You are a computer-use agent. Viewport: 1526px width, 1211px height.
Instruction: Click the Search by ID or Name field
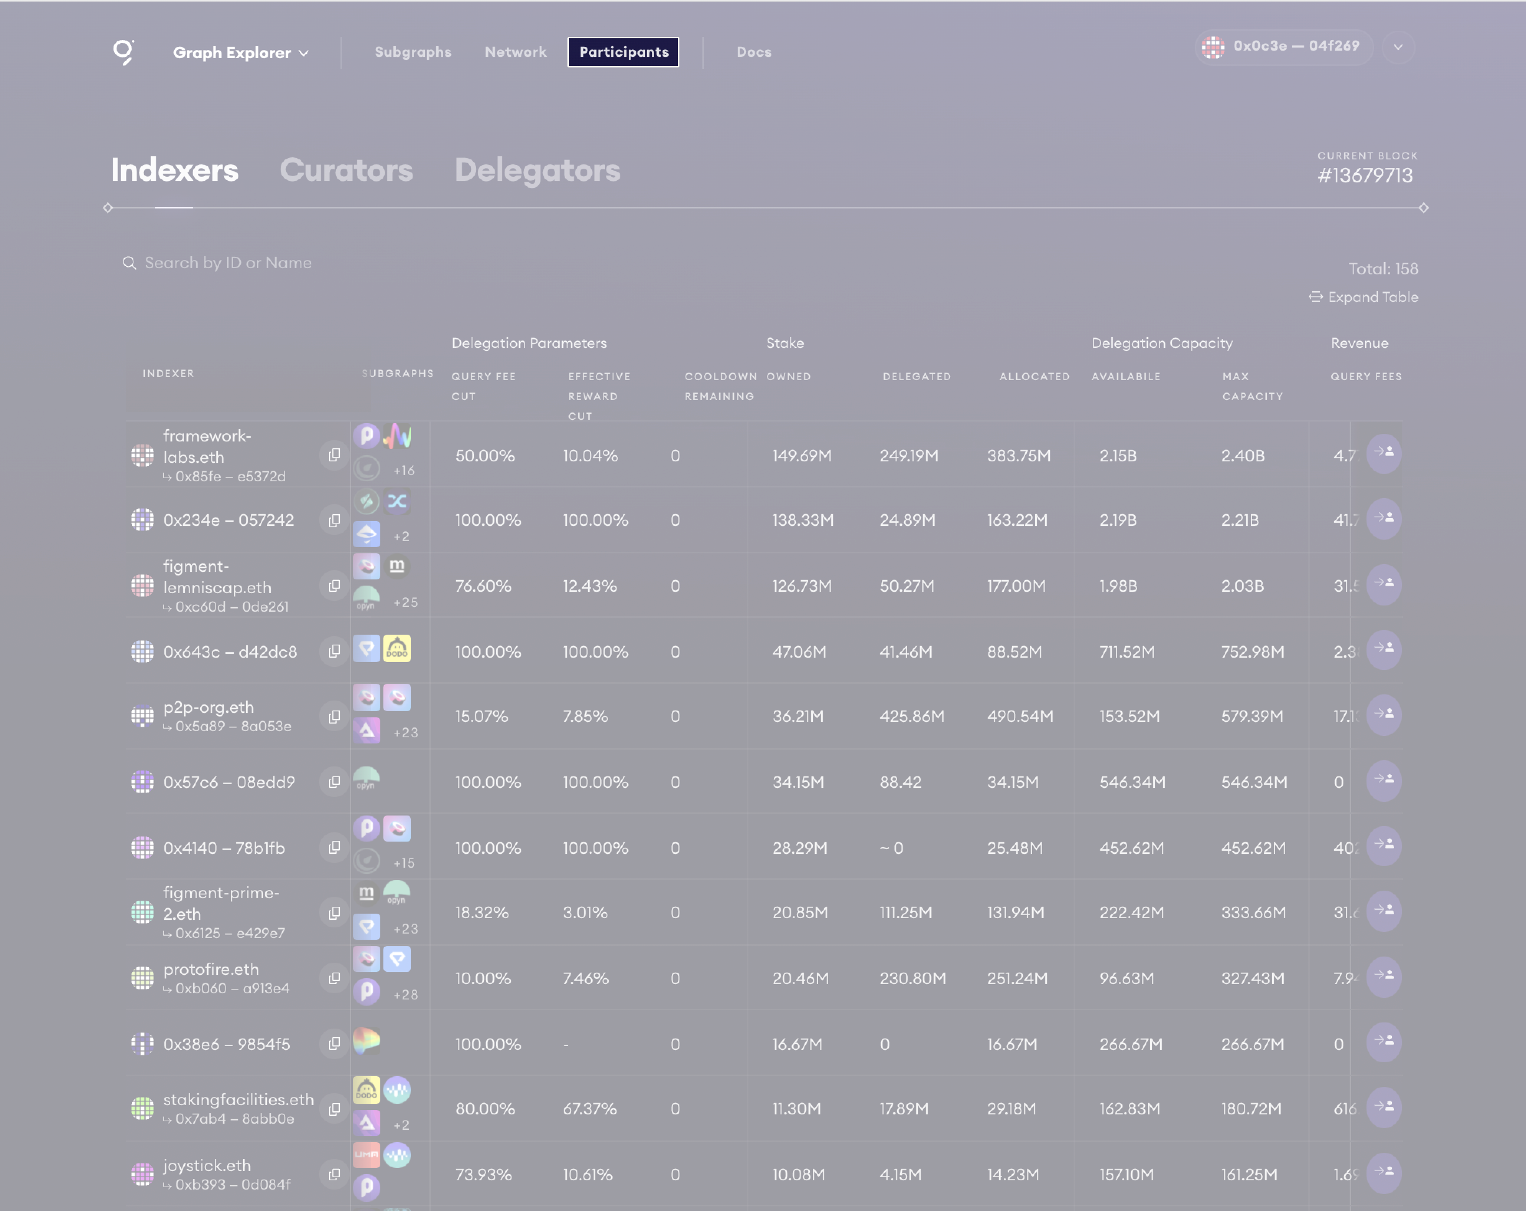(228, 263)
